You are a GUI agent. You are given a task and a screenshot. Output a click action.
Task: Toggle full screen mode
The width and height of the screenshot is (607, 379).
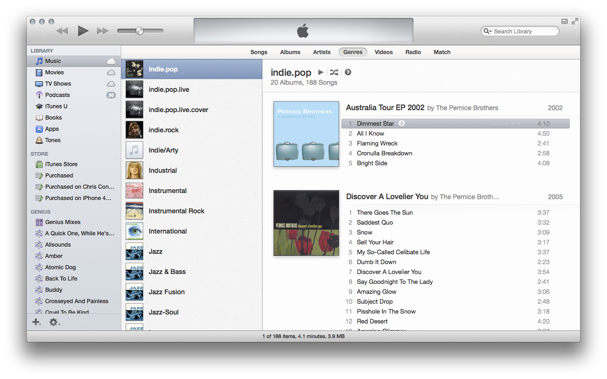tap(575, 21)
